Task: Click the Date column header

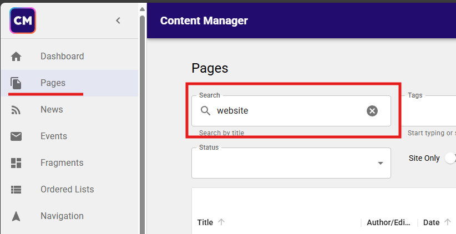Action: [x=431, y=222]
